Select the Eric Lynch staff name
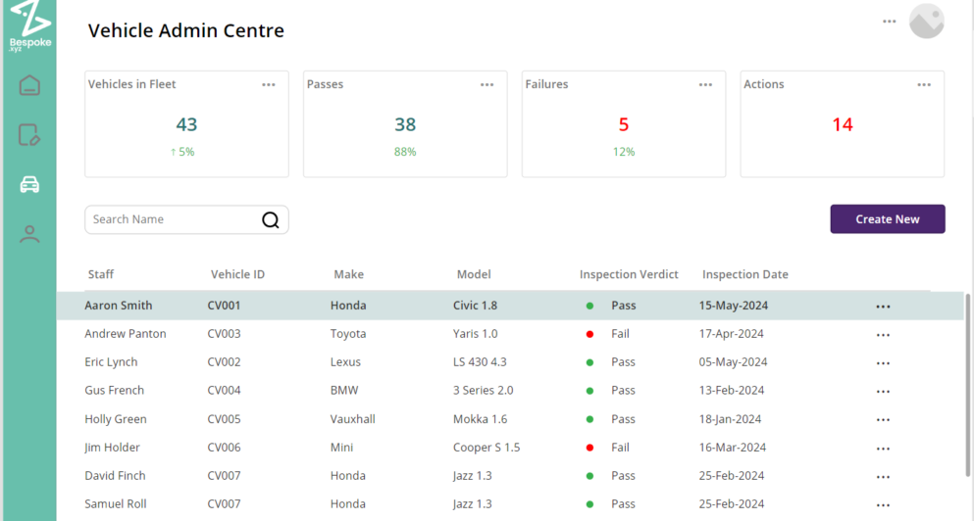974x521 pixels. (111, 362)
